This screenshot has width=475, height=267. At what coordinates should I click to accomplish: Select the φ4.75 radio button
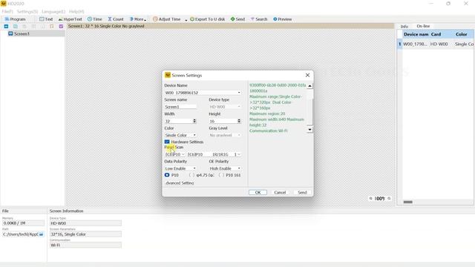(x=191, y=175)
